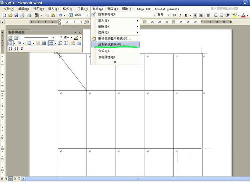Toggle Bold formatting

174,15
